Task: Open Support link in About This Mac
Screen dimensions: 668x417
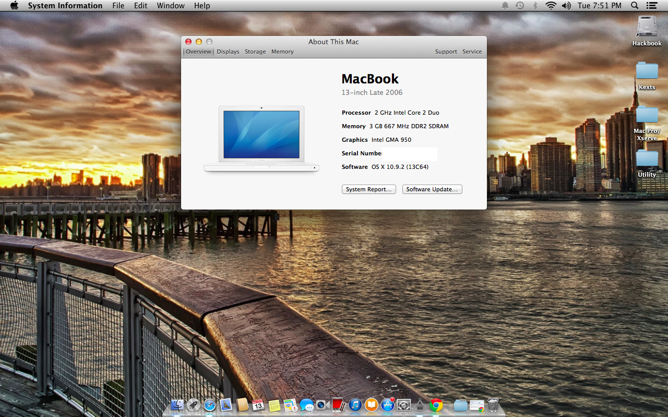Action: click(446, 52)
